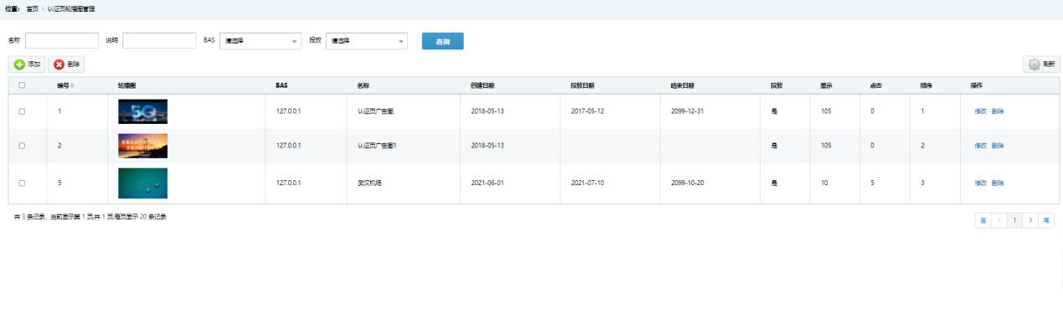Click 首页 in the breadcrumb
The width and height of the screenshot is (1063, 309).
[x=32, y=8]
